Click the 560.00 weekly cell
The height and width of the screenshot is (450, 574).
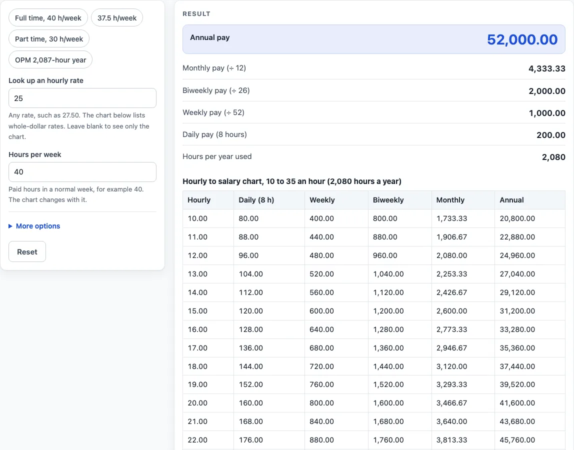[x=336, y=292]
